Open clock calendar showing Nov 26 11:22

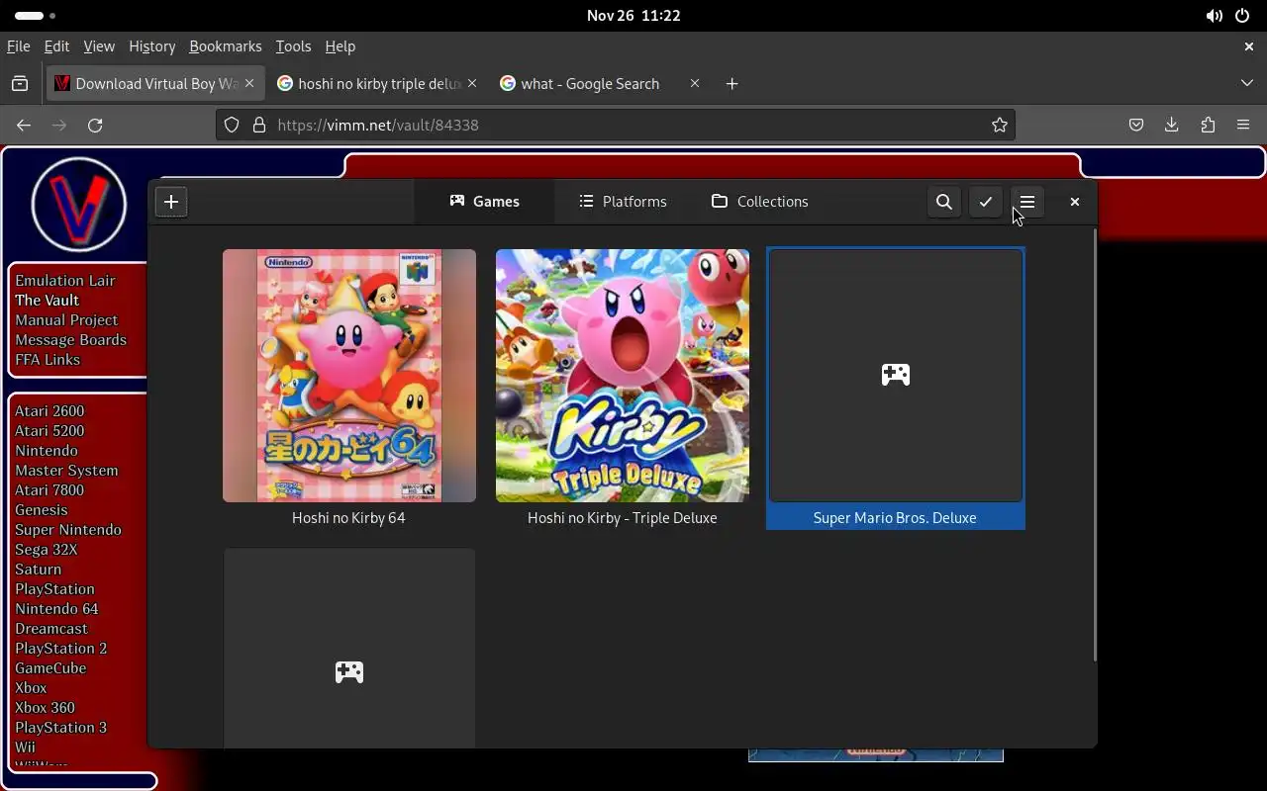click(633, 16)
